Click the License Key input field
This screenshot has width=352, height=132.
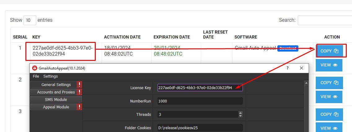coord(200,88)
